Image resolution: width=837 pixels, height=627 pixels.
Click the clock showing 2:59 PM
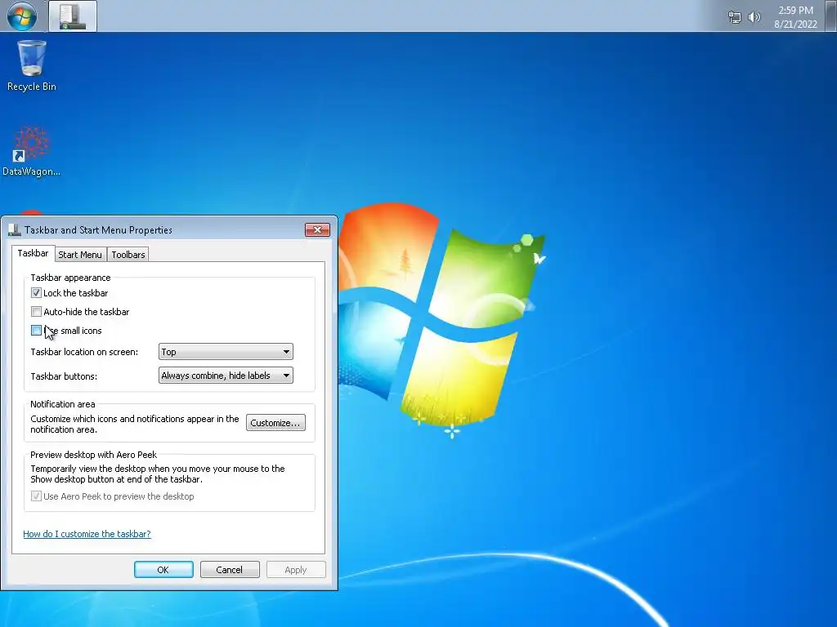point(795,10)
